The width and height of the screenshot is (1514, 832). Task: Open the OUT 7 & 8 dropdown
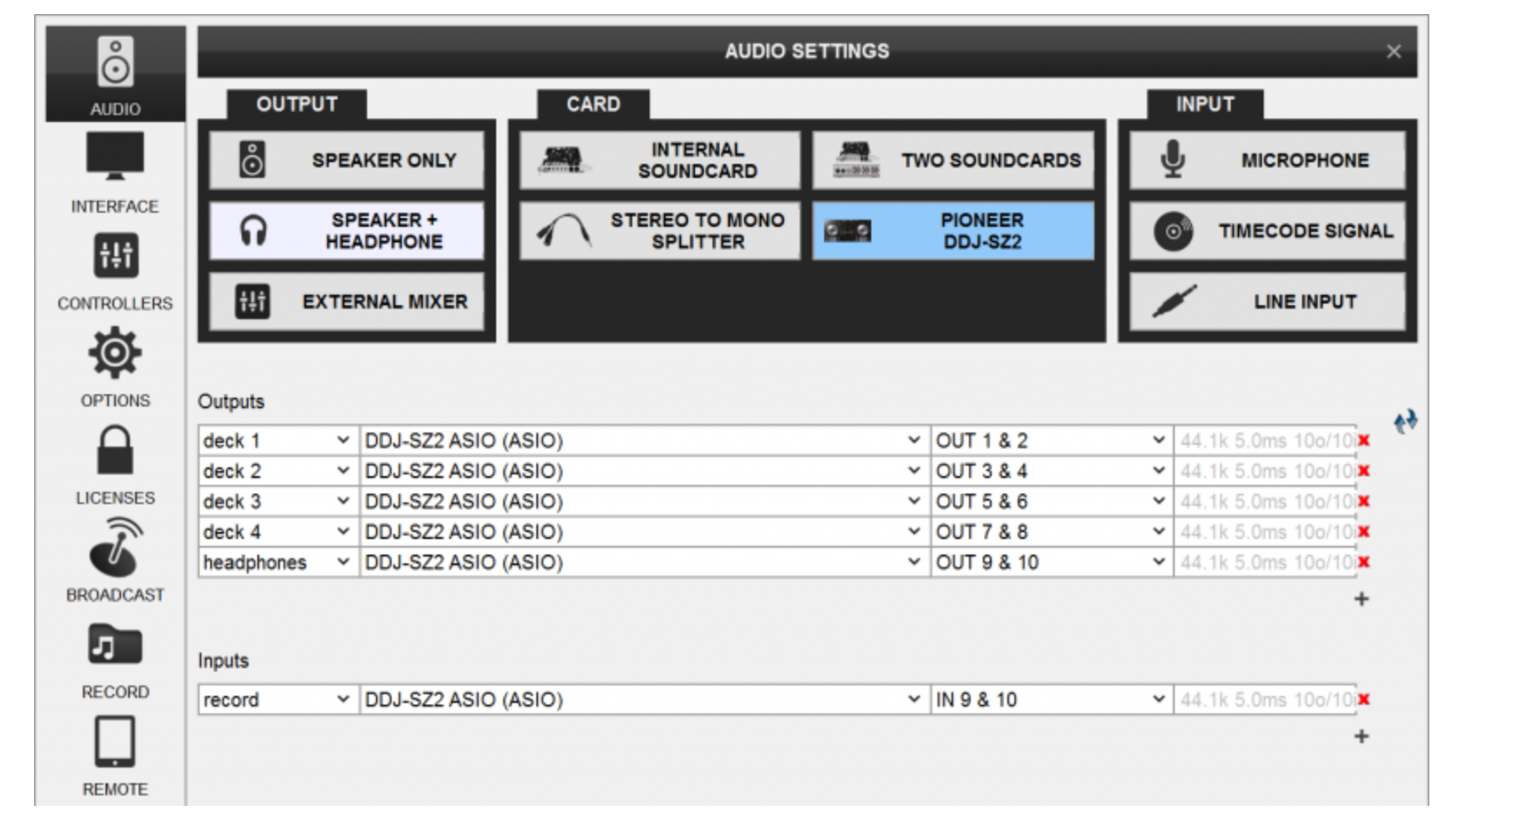tap(1052, 532)
